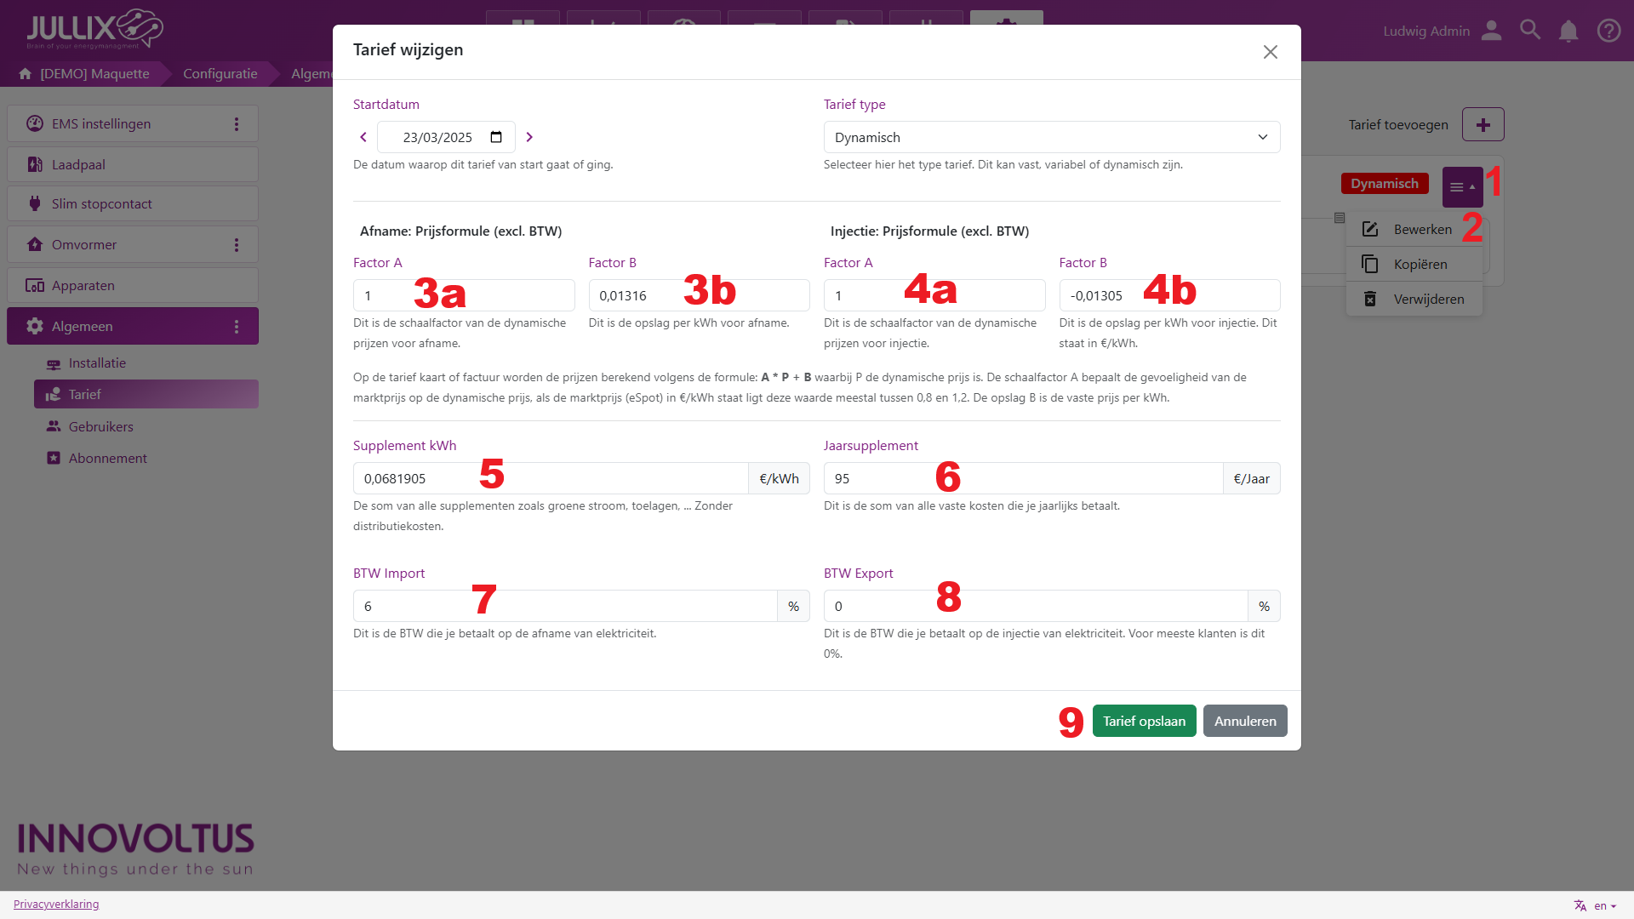The image size is (1634, 919).
Task: Click the help question mark icon
Action: tap(1608, 31)
